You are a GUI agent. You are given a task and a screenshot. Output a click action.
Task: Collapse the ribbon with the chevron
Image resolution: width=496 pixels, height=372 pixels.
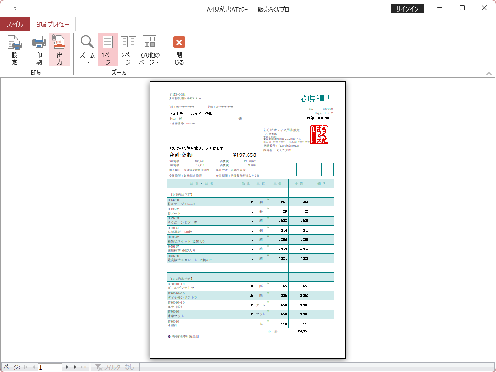point(489,73)
